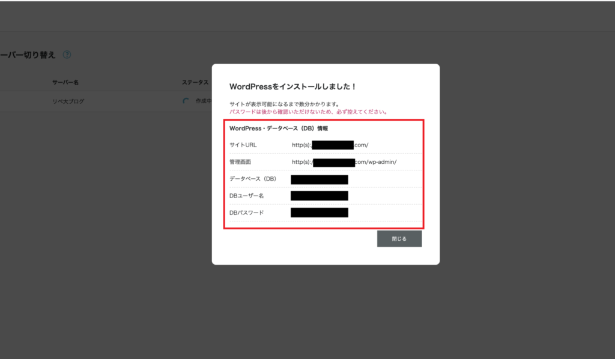615x359 pixels.
Task: Click the サイトが表示可能になるまで数分かかります text
Action: [x=284, y=104]
